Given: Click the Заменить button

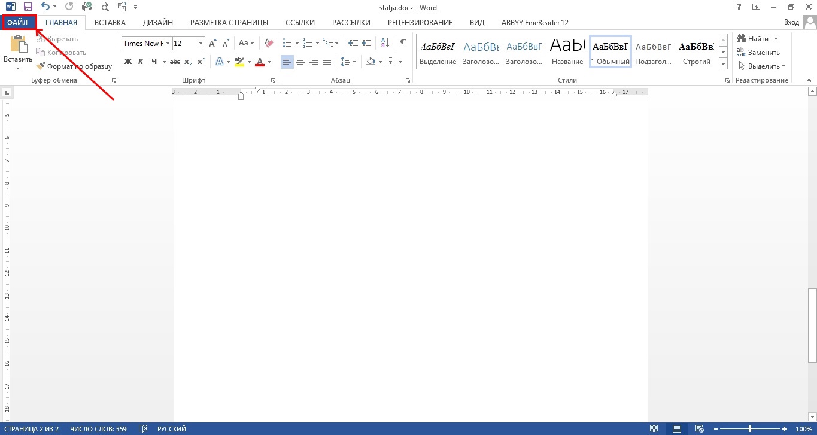Looking at the screenshot, I should tap(758, 53).
